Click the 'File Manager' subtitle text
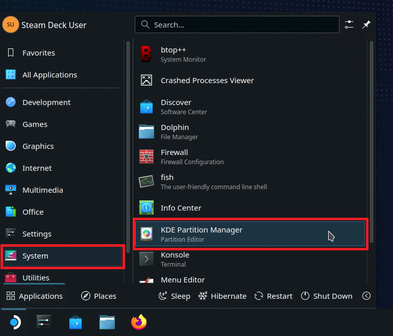The width and height of the screenshot is (393, 336). point(179,137)
